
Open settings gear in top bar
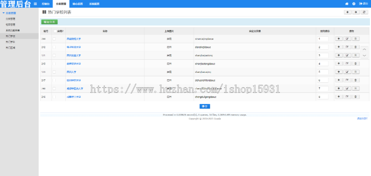pos(354,4)
